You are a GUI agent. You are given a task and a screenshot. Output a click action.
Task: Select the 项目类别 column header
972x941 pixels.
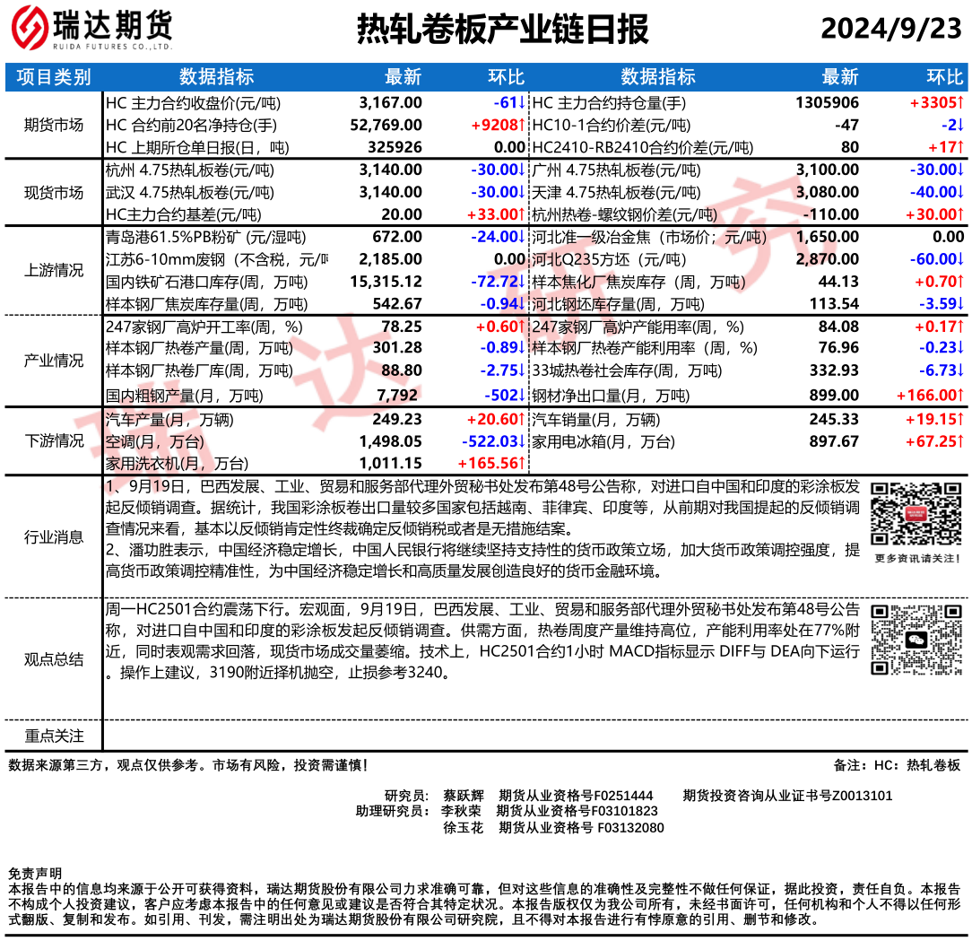coord(54,77)
